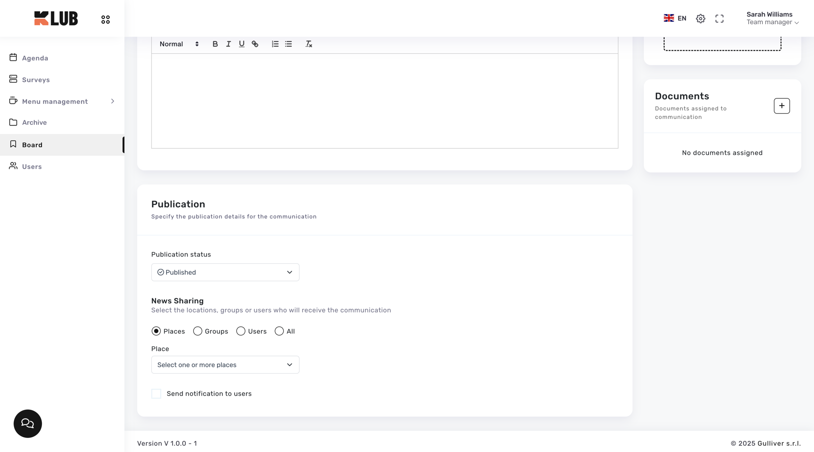Select the Groups radio option
Viewport: 814px width, 452px height.
pos(198,331)
